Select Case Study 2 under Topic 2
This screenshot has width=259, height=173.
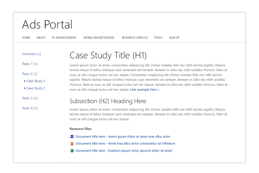[35, 88]
